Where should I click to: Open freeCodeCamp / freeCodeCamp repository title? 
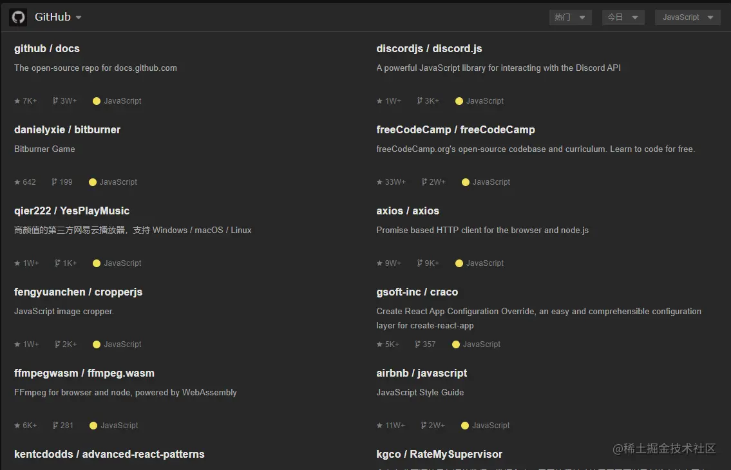(455, 129)
